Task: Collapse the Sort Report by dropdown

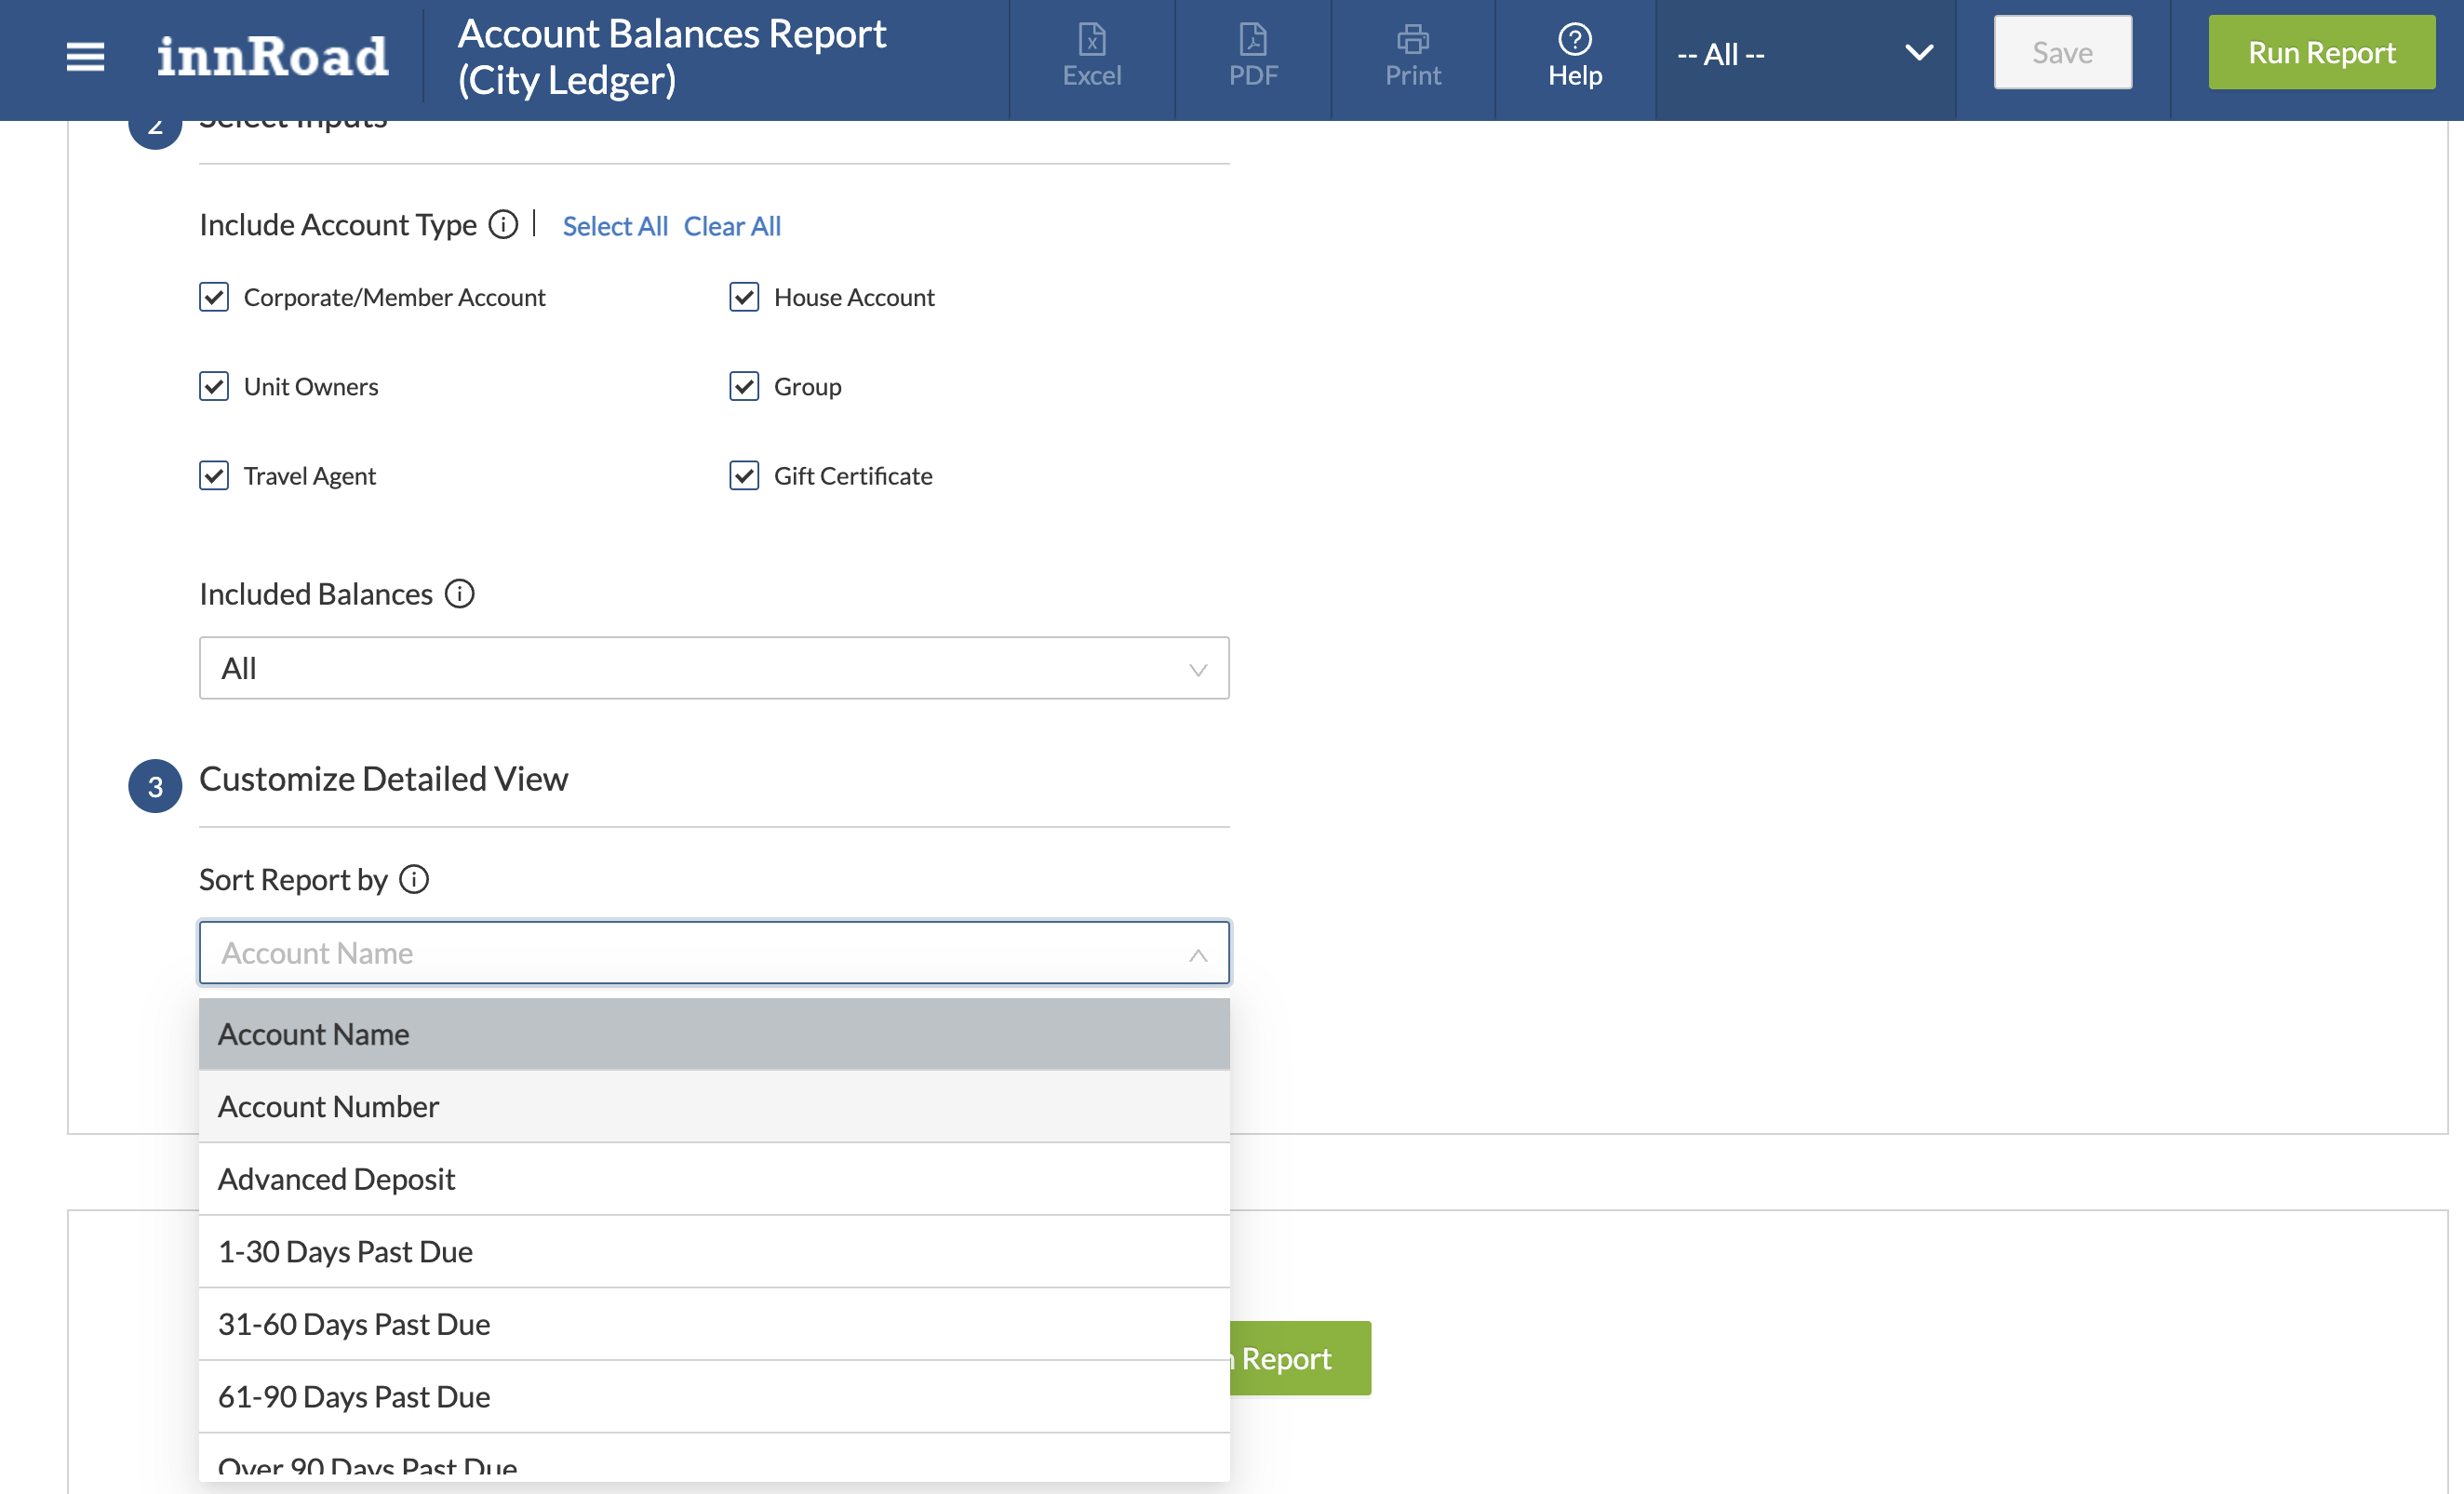Action: pos(1197,954)
